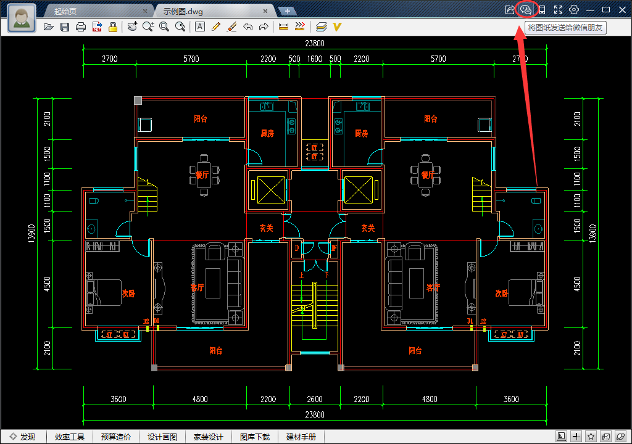Select the pan hand tool

[132, 27]
